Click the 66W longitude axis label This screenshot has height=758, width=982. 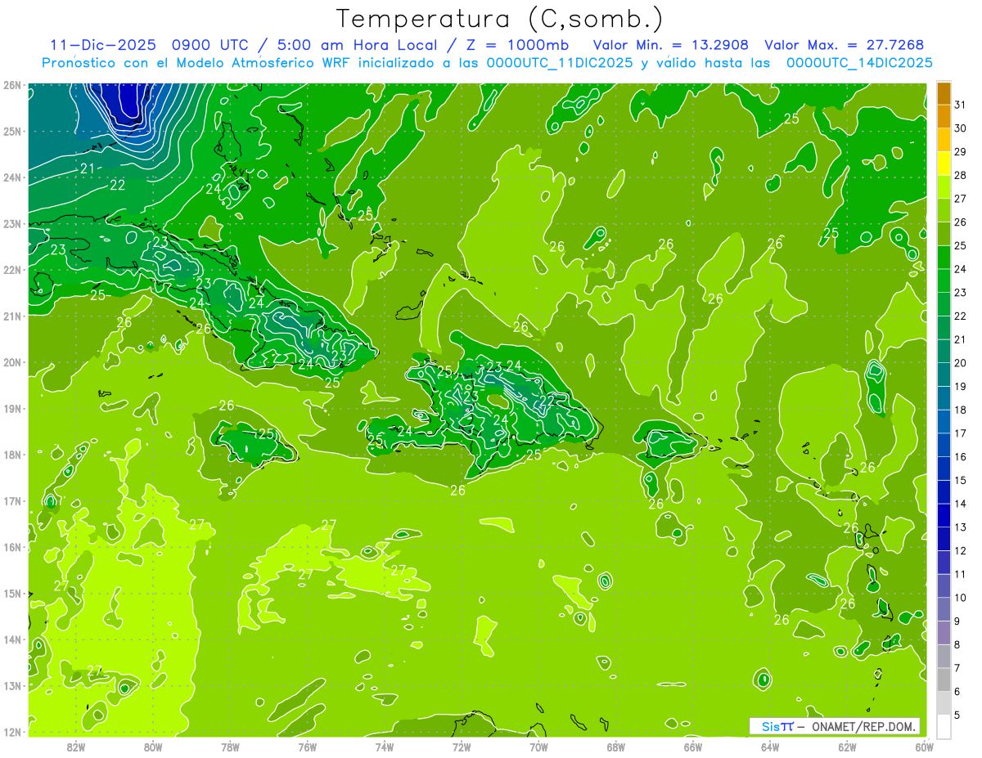pyautogui.click(x=693, y=747)
